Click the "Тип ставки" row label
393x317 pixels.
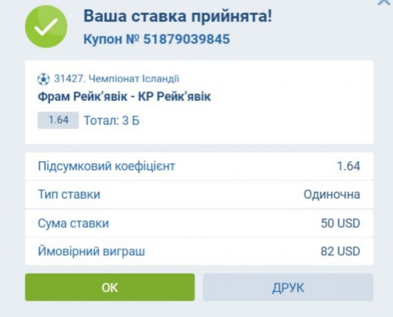coord(69,194)
